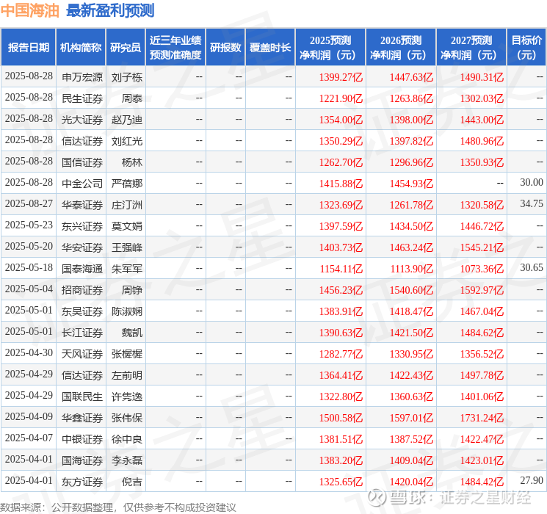This screenshot has width=547, height=514.
Task: Click the 数据来源 disclaimer text
Action: point(118,507)
